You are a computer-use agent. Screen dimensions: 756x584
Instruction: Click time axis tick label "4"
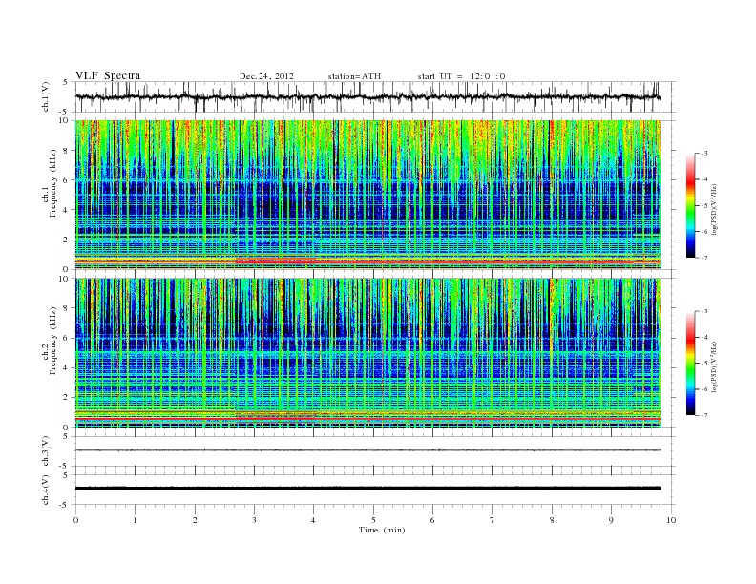point(313,520)
